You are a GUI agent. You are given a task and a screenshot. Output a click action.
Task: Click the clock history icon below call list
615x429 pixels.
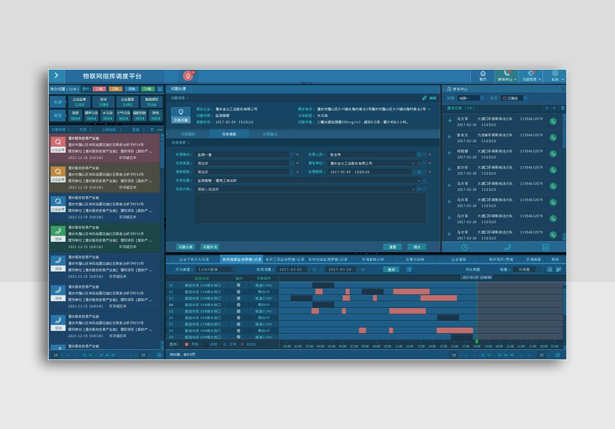point(464,247)
